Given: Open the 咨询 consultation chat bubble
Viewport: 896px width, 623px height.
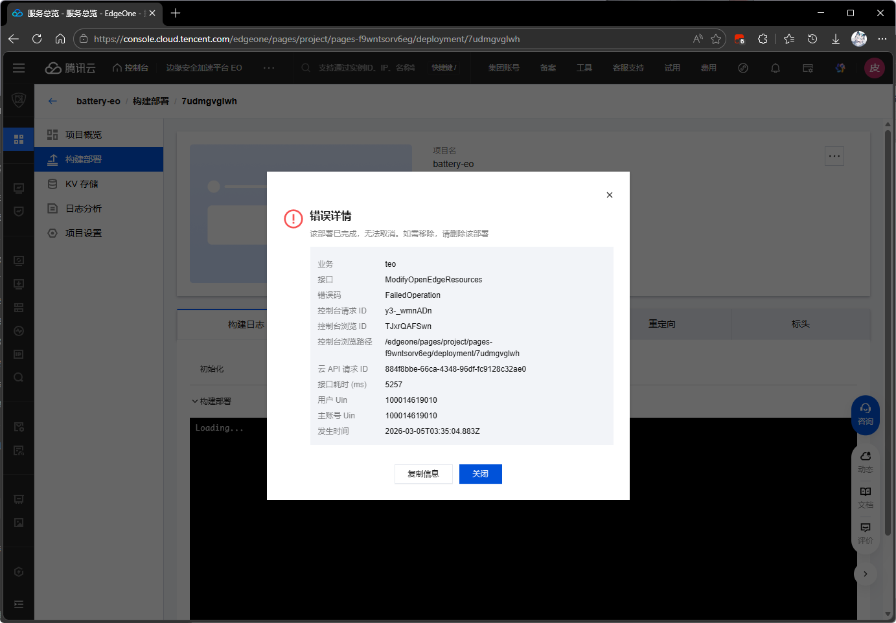Looking at the screenshot, I should pyautogui.click(x=865, y=414).
